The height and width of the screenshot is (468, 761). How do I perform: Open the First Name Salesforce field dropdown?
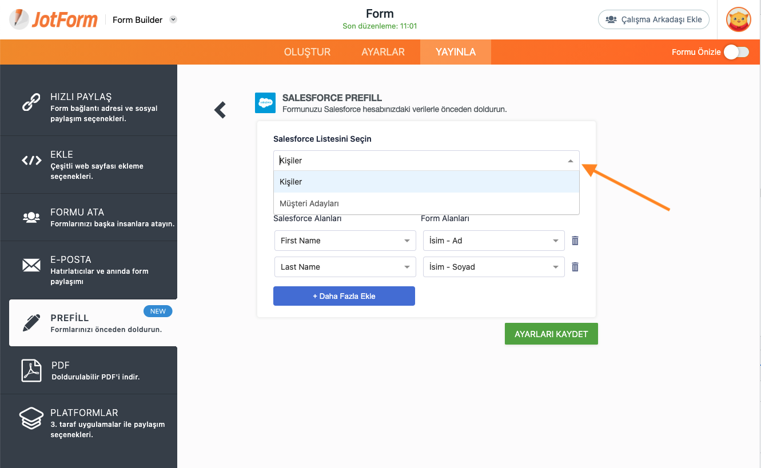345,241
